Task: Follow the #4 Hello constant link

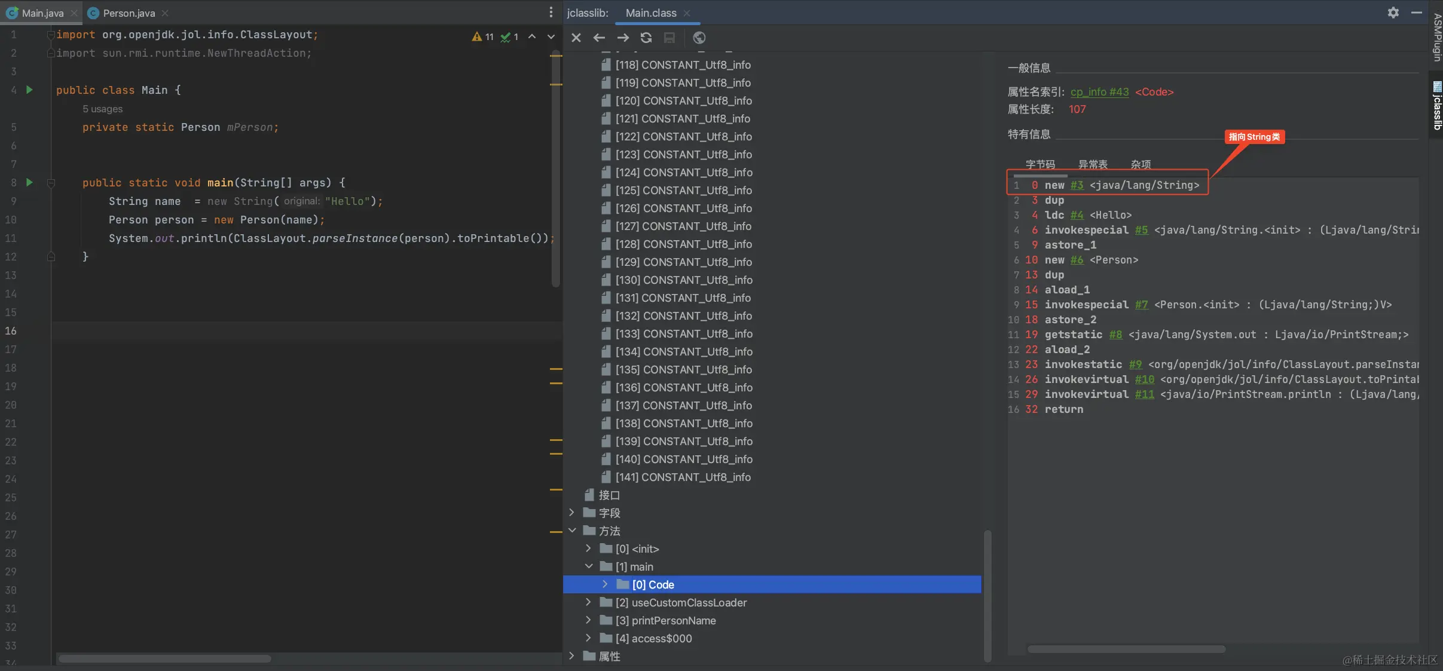Action: tap(1077, 215)
